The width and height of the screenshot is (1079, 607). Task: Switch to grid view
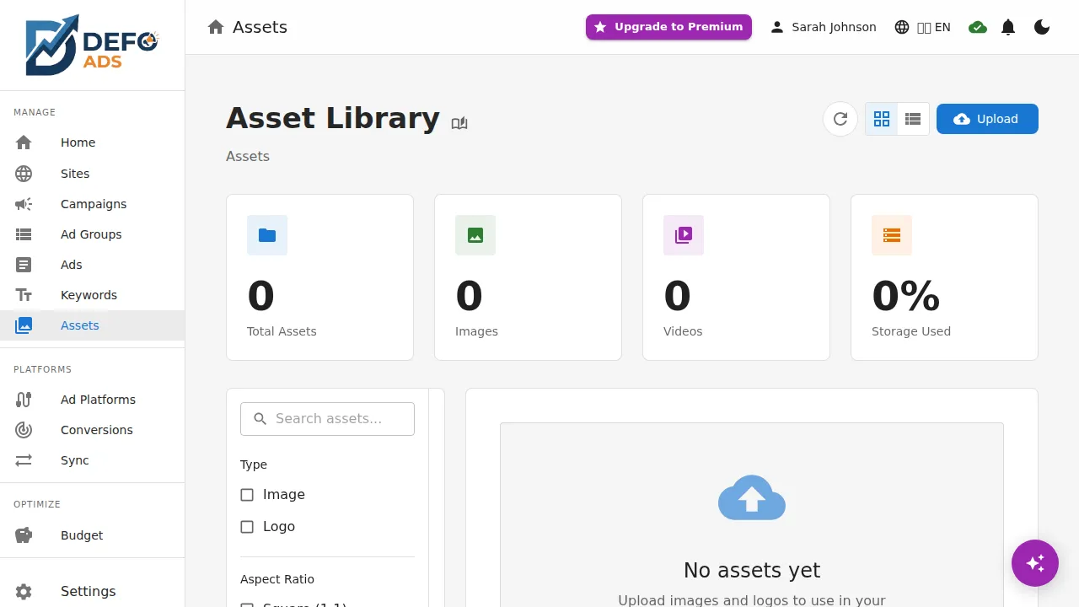point(882,119)
